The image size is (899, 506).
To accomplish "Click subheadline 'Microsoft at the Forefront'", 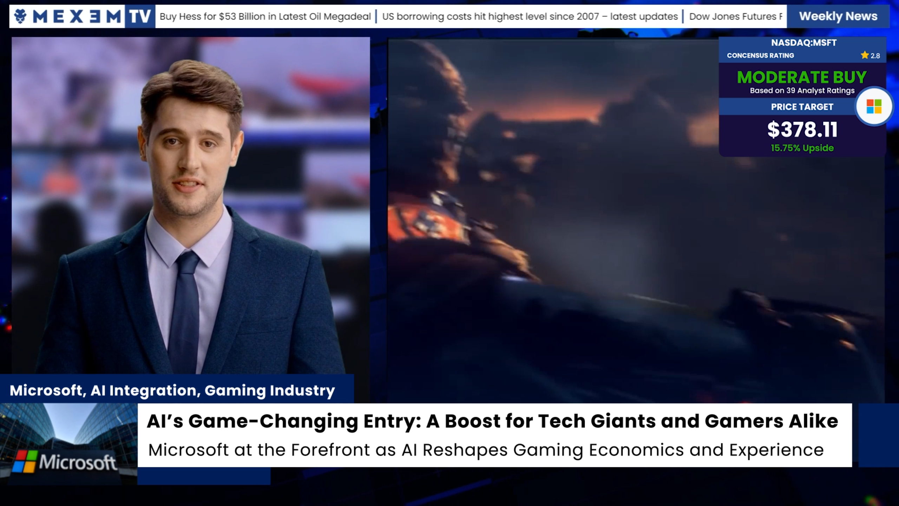I will [x=486, y=450].
